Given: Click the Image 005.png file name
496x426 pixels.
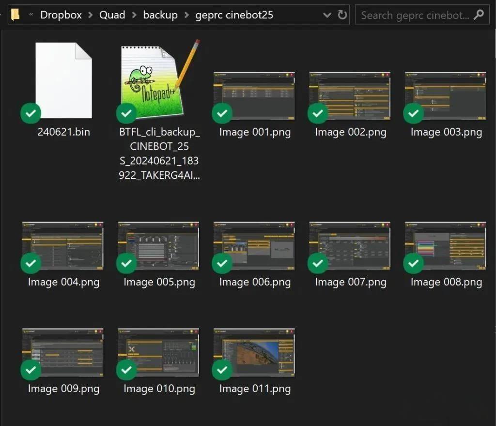Looking at the screenshot, I should (159, 282).
